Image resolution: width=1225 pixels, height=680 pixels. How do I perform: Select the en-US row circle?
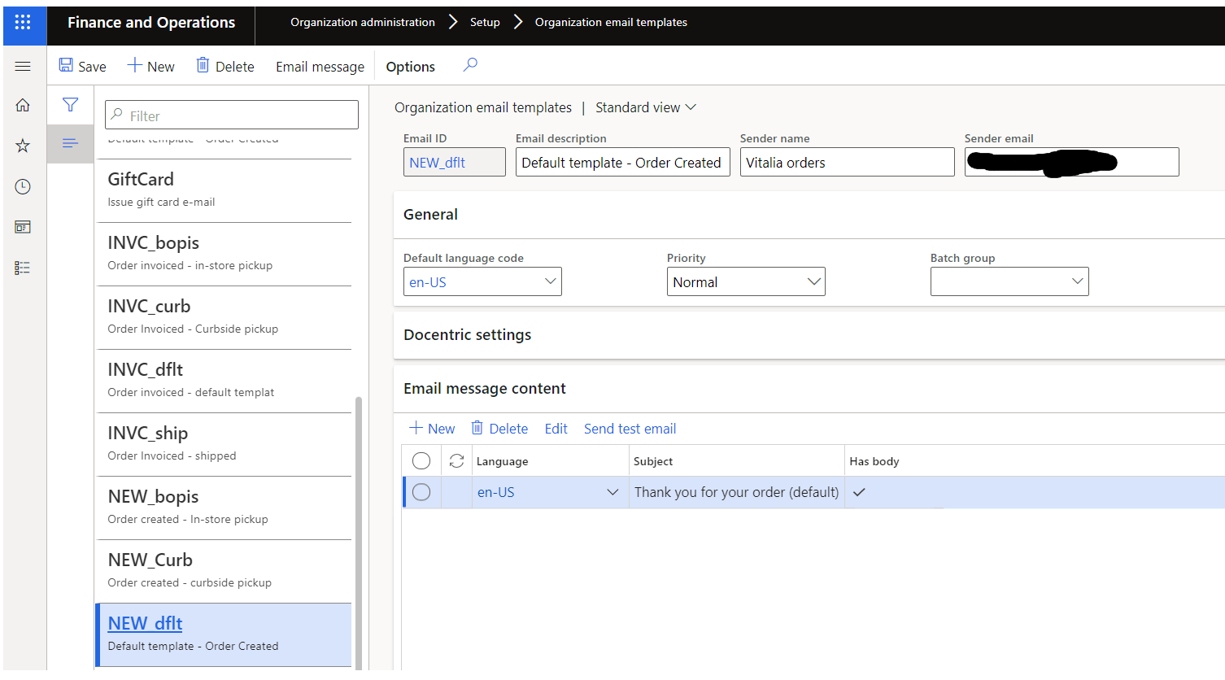click(x=421, y=492)
